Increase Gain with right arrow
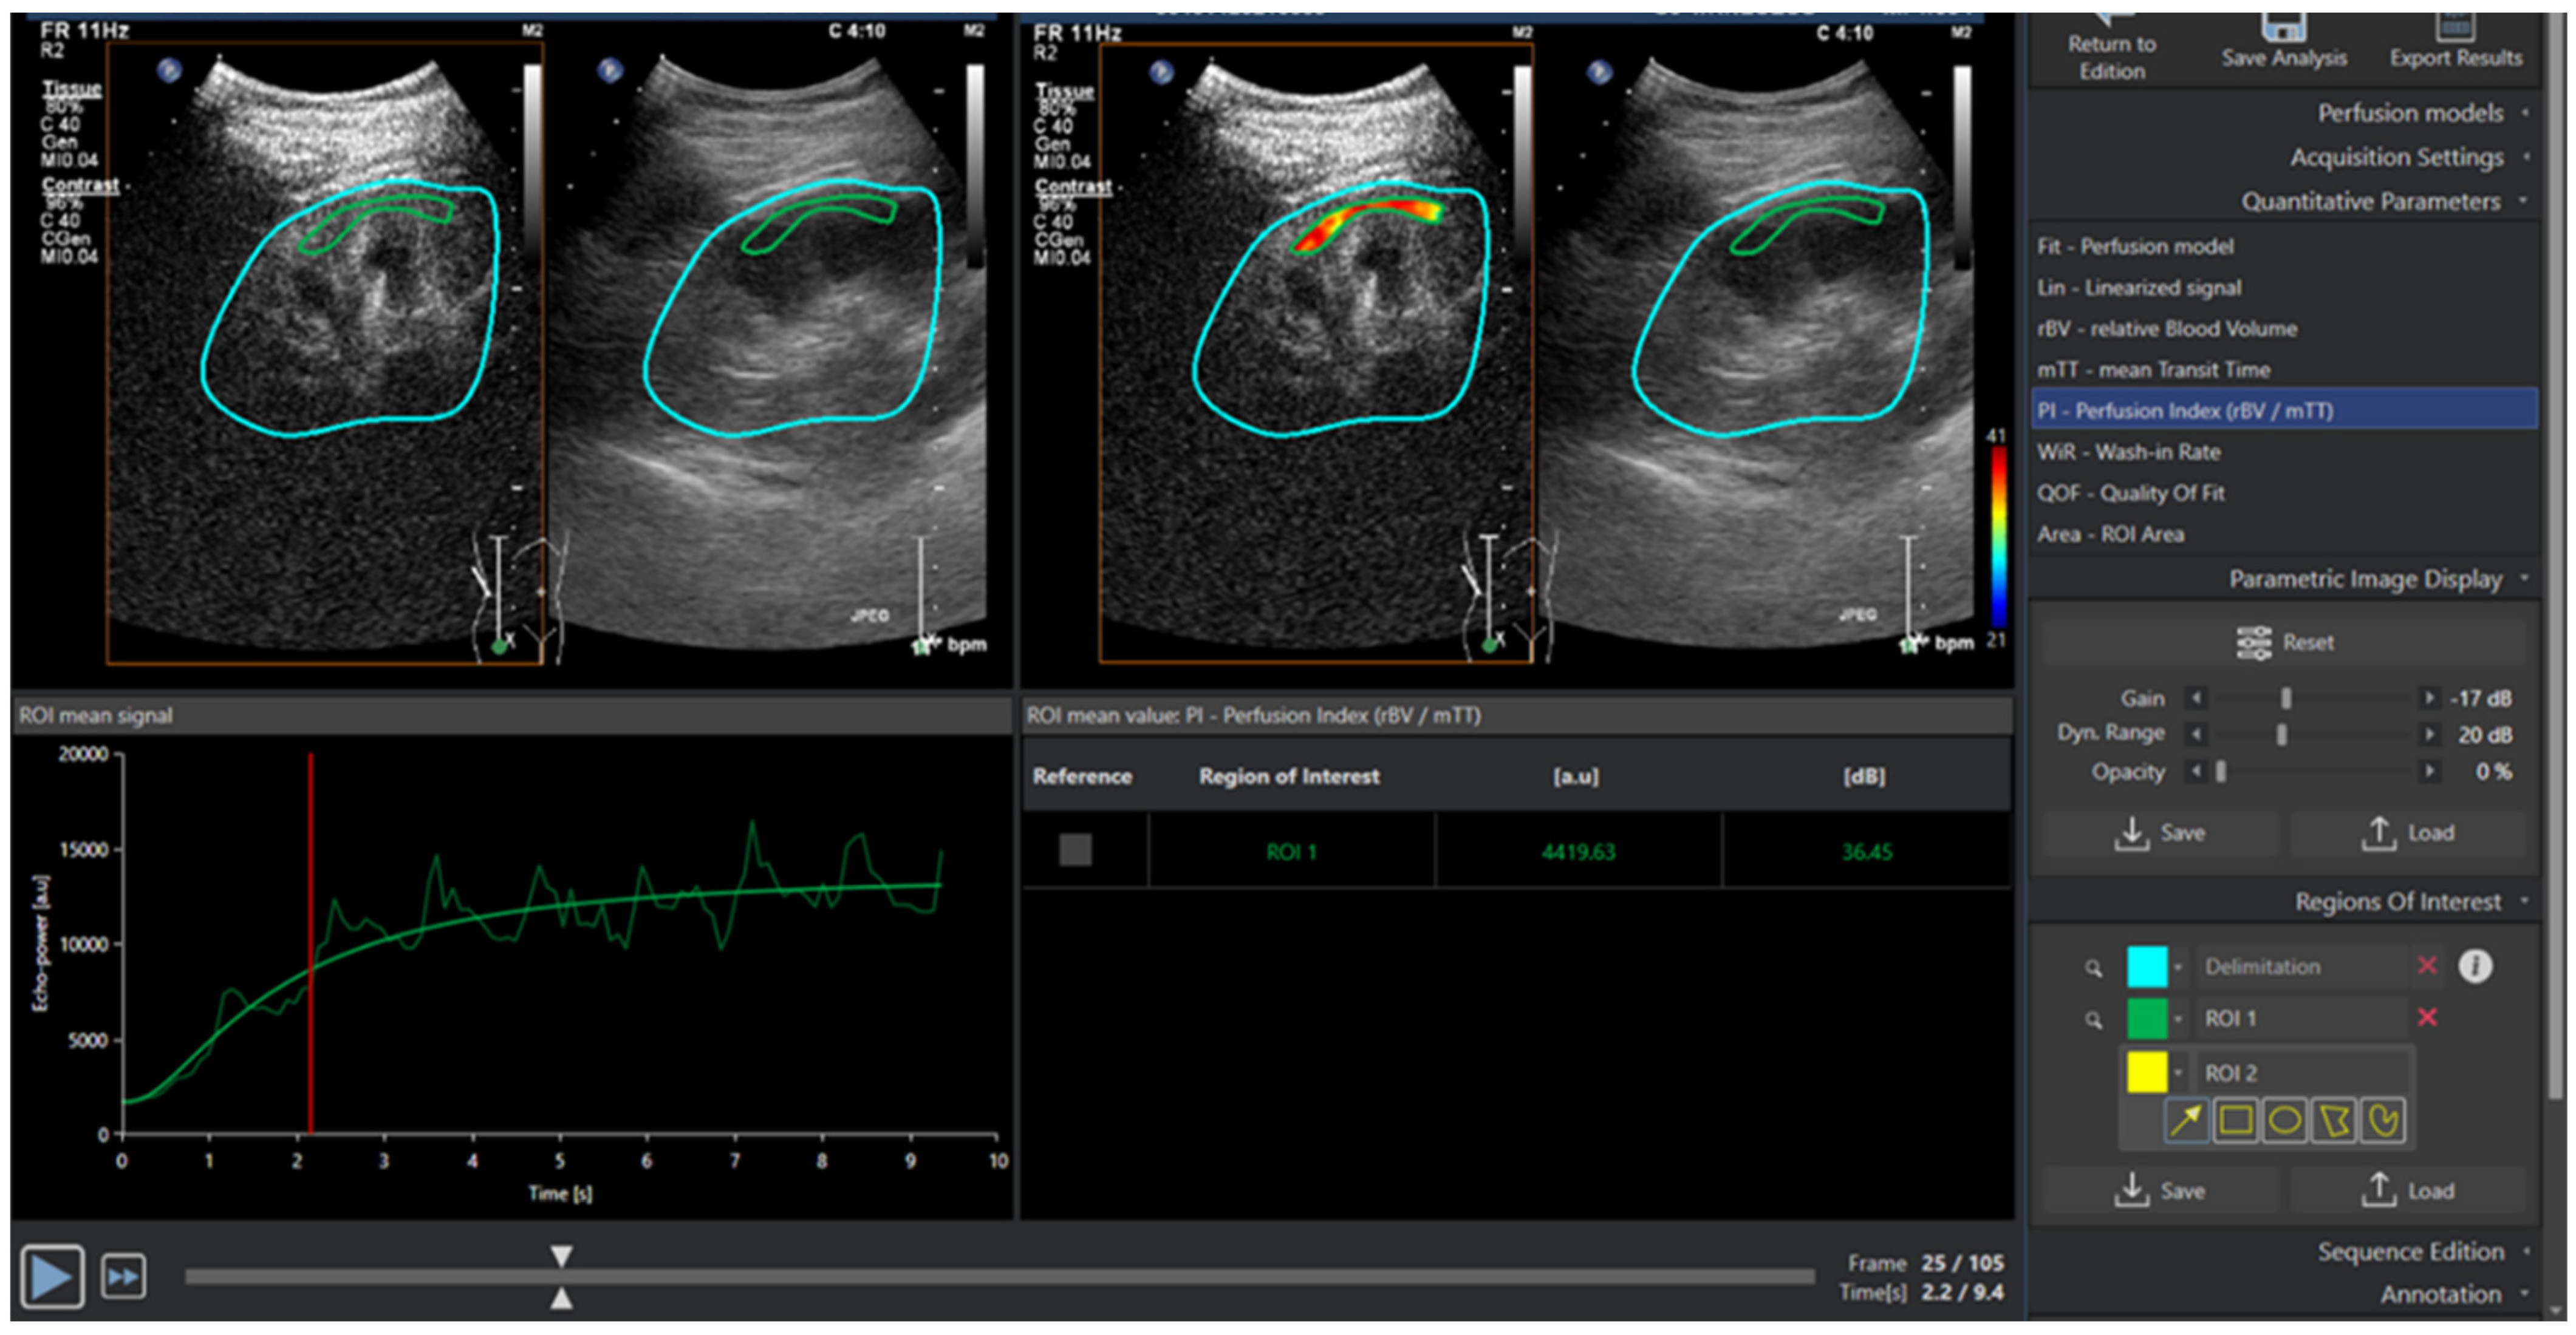The width and height of the screenshot is (2576, 1335). [x=2429, y=698]
